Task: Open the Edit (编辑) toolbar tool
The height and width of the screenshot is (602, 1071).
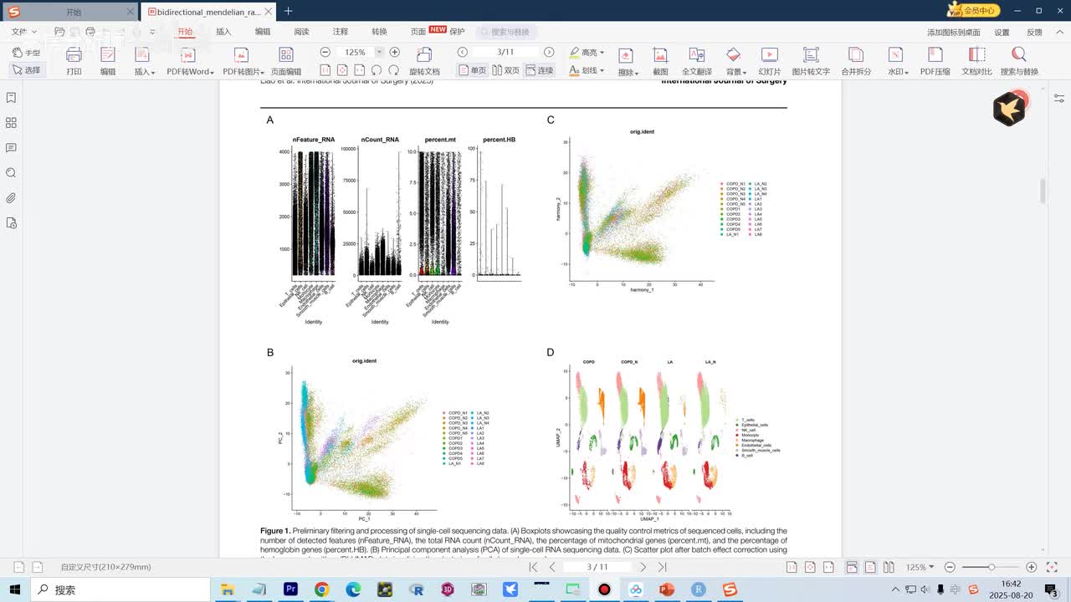Action: (x=108, y=62)
